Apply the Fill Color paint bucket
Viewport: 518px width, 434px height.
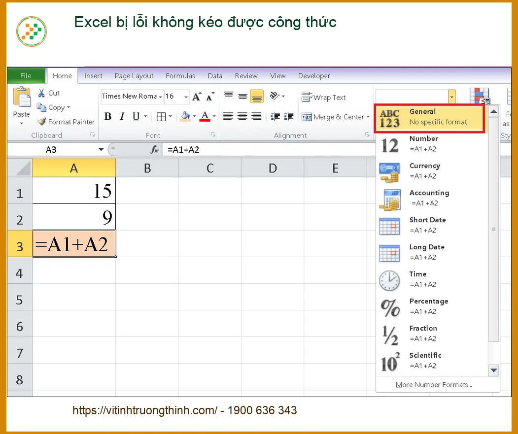tap(185, 116)
